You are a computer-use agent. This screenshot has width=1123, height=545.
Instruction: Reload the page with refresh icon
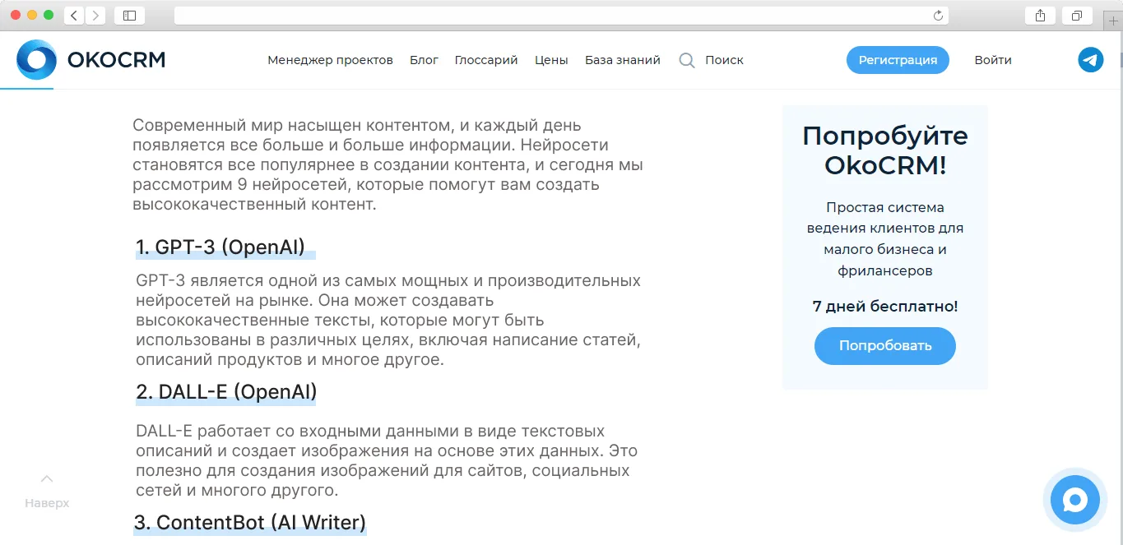pyautogui.click(x=938, y=16)
